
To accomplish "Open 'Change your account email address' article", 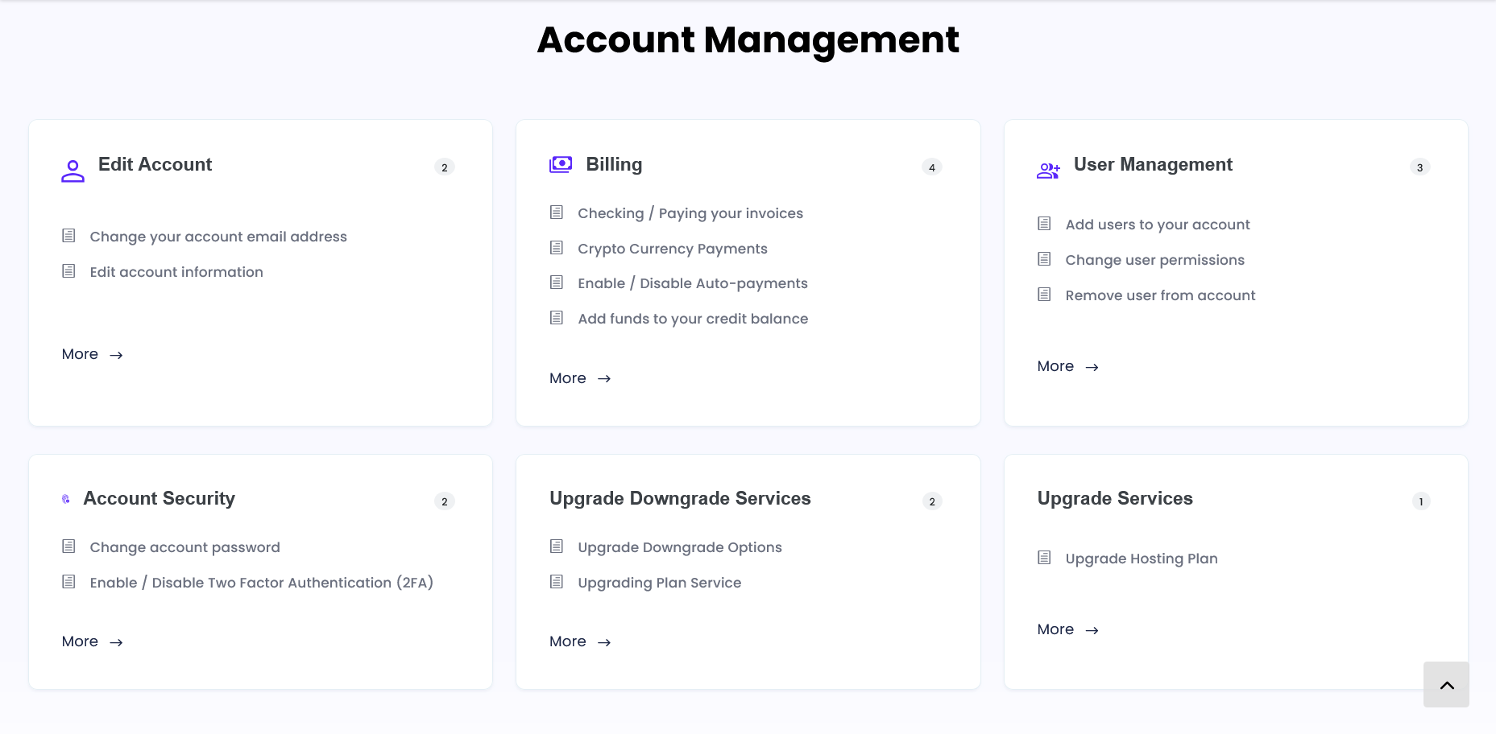I will [218, 237].
